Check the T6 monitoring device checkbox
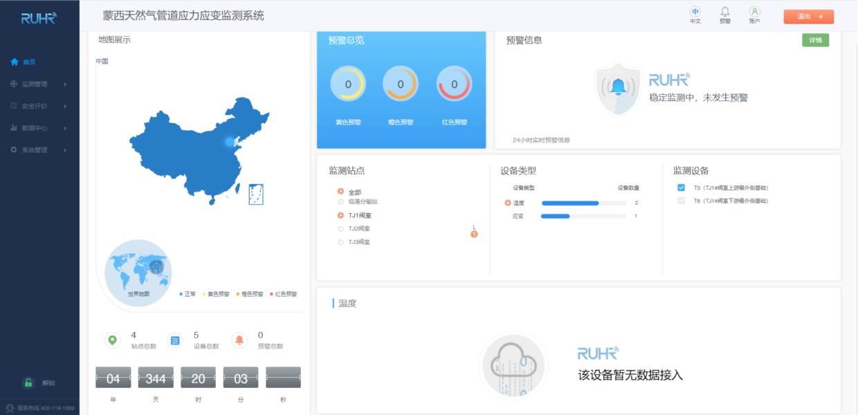Screen dimensions: 858x415 tap(680, 201)
